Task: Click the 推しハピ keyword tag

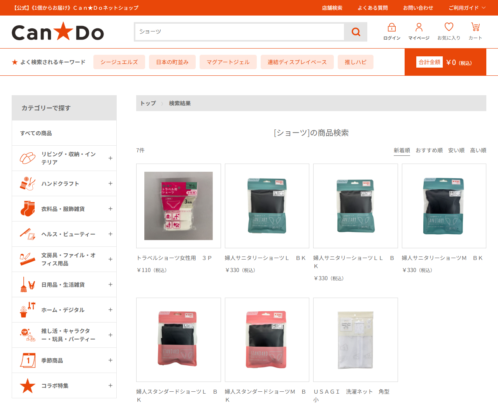Action: [x=356, y=62]
